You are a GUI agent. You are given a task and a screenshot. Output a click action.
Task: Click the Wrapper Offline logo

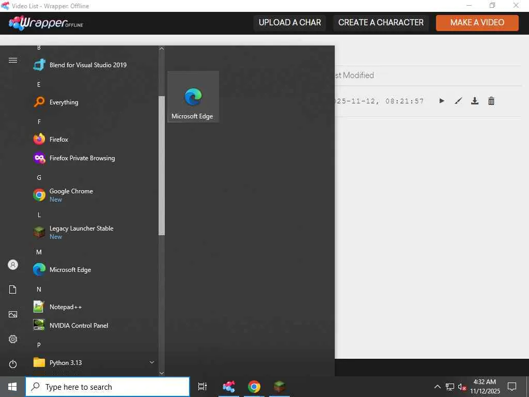point(46,23)
